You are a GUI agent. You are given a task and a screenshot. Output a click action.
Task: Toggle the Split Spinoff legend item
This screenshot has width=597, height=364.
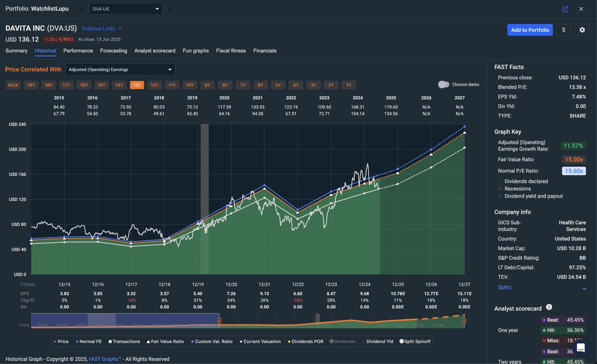(x=414, y=342)
